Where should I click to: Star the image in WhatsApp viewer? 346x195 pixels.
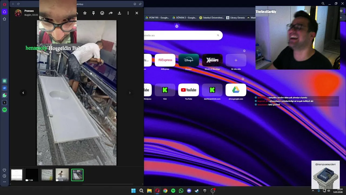pos(85,13)
